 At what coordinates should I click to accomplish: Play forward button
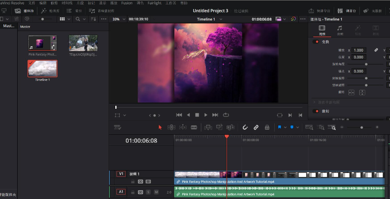(206, 115)
